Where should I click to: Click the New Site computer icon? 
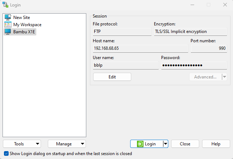pos(8,18)
